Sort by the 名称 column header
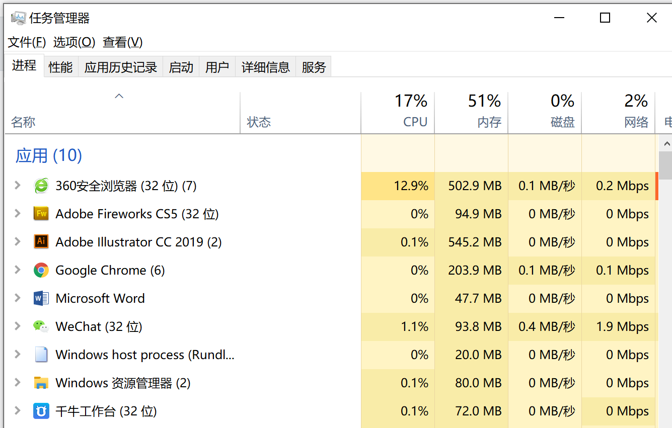The image size is (672, 428). 122,113
